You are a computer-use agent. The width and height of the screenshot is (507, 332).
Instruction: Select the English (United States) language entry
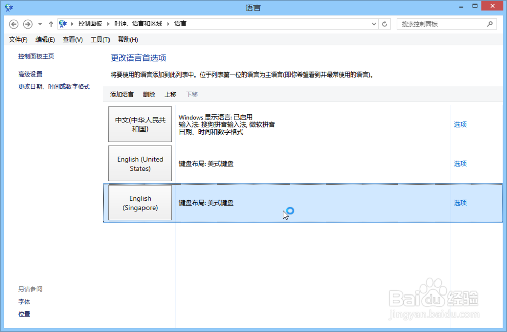point(140,163)
